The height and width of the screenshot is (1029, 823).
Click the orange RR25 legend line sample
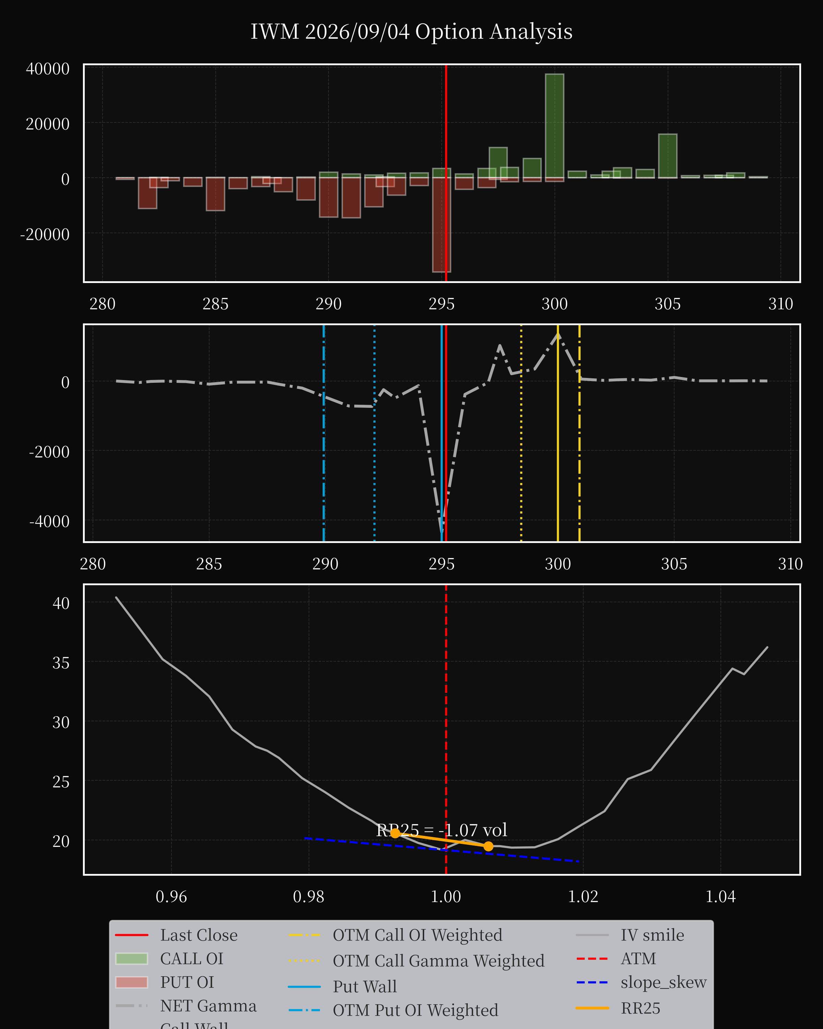coord(592,1008)
